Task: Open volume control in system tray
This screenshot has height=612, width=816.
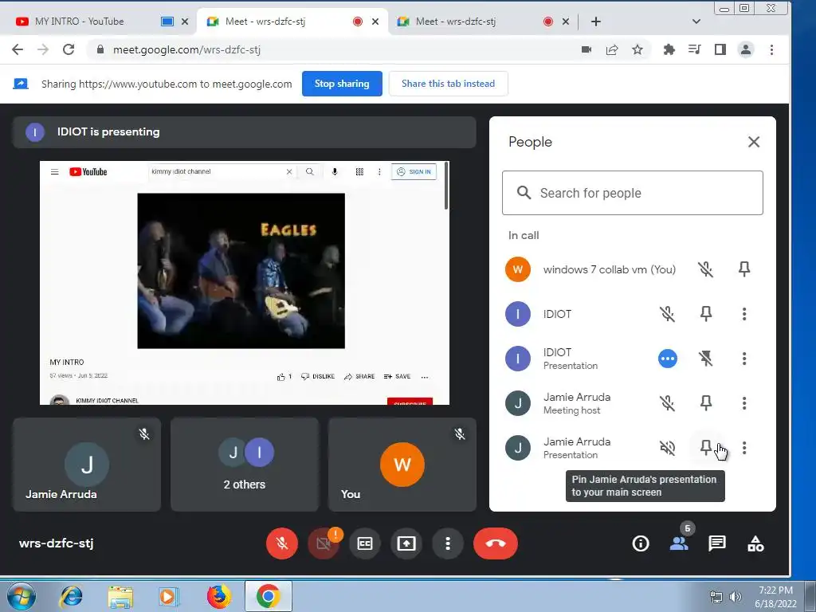Action: pos(736,597)
